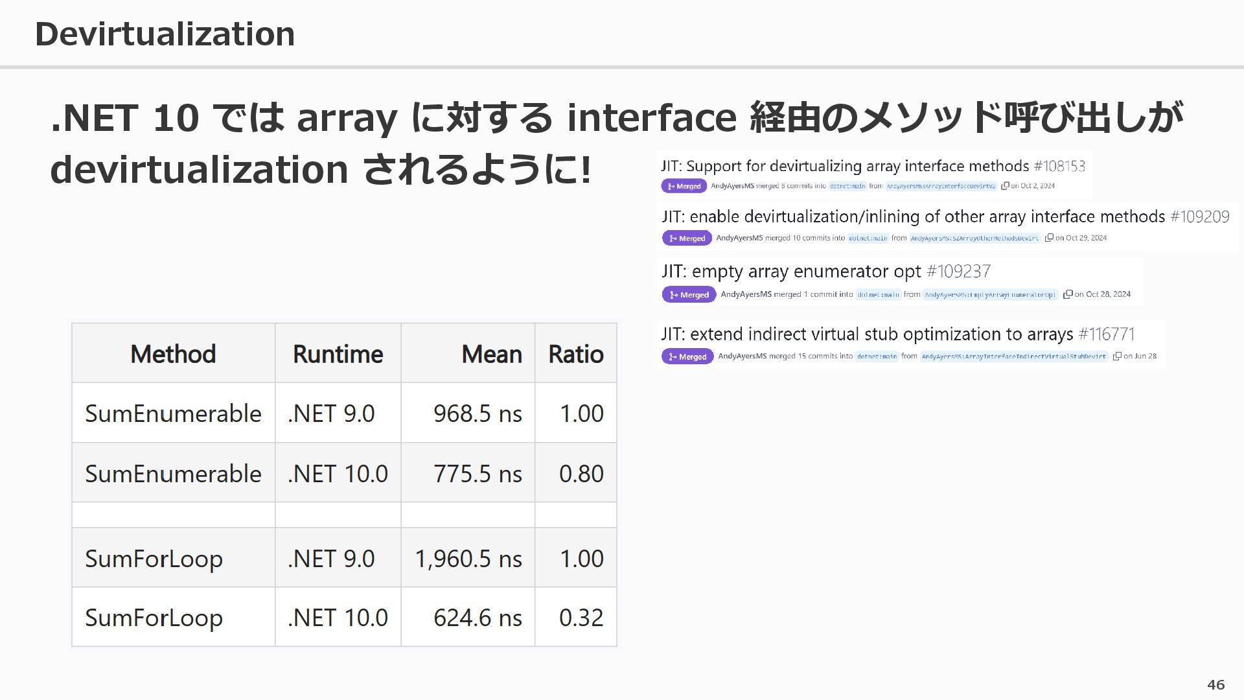
Task: Click the slide page number 46
Action: [1215, 684]
